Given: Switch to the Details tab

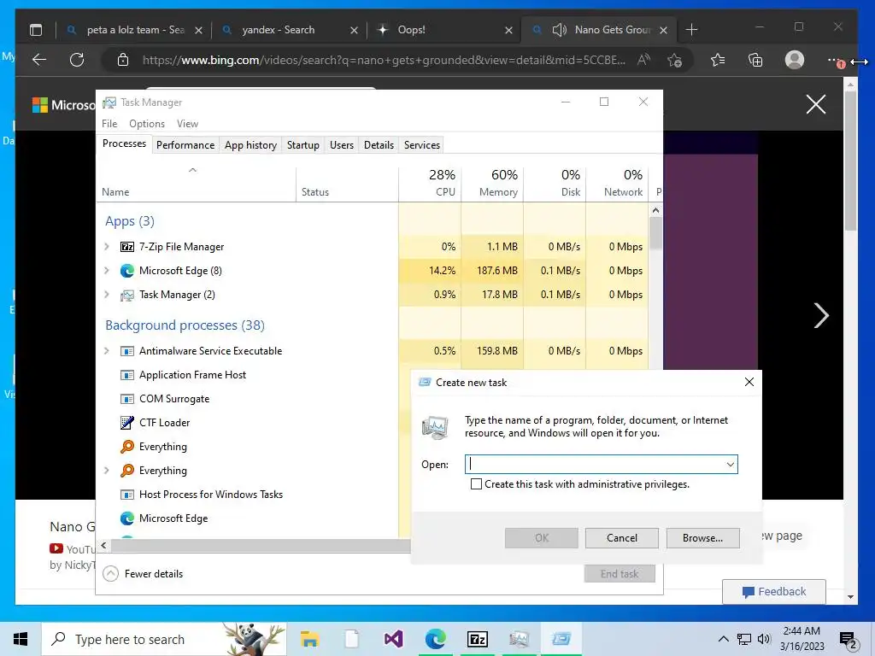Looking at the screenshot, I should pyautogui.click(x=379, y=145).
